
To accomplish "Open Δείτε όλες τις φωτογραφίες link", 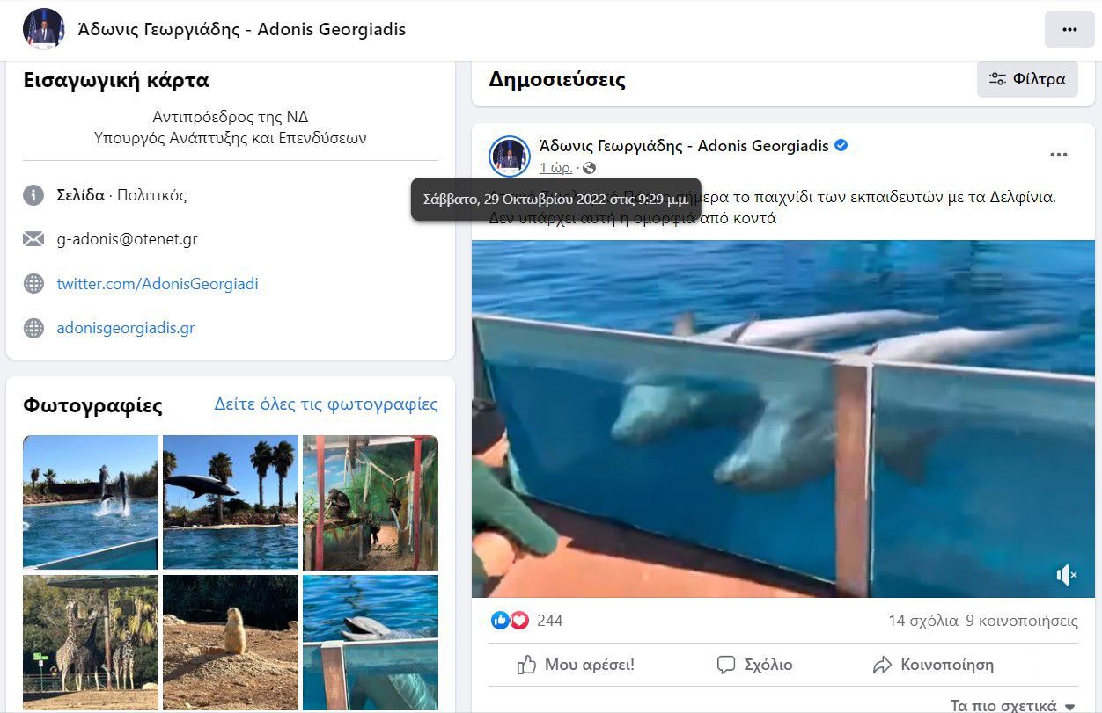I will [326, 404].
